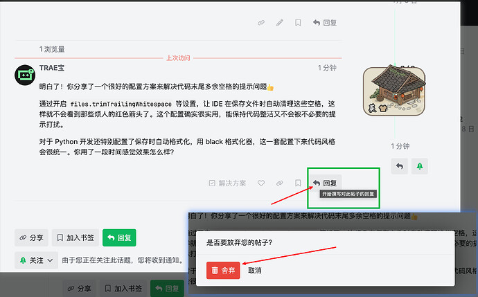
Task: Click the green bell notification button in timeline
Action: point(420,166)
